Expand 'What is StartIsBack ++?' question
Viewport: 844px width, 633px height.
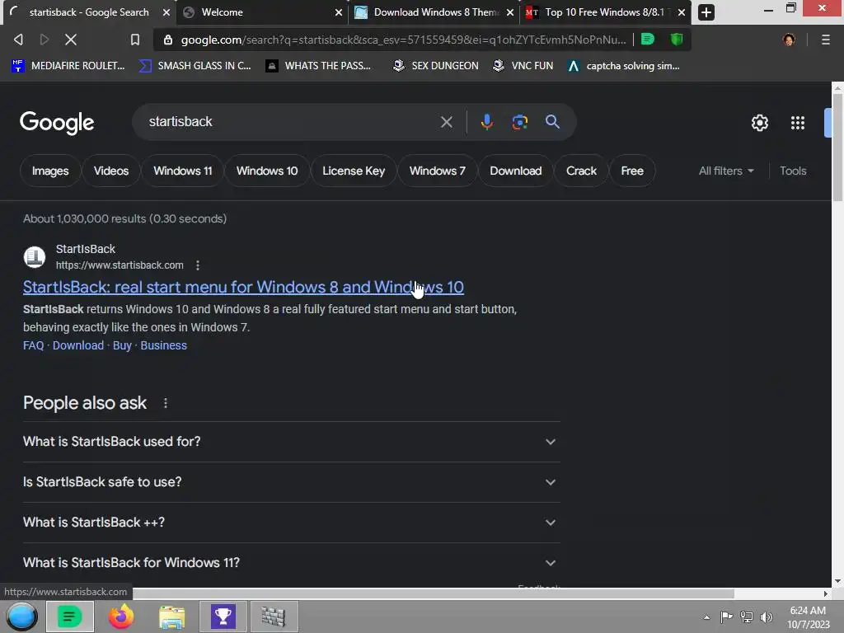(x=291, y=522)
